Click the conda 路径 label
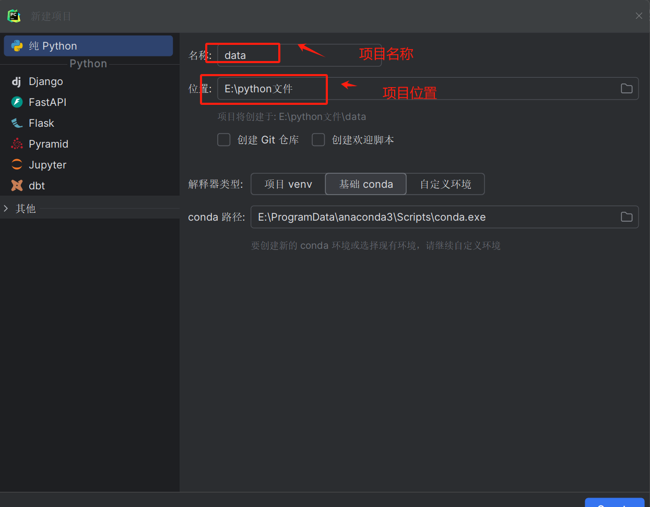This screenshot has width=650, height=507. [217, 217]
